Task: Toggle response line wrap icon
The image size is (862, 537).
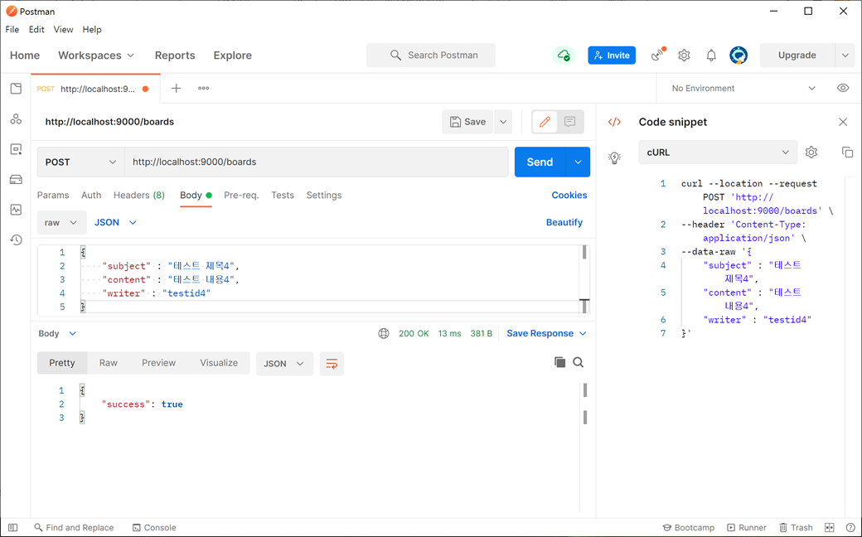Action: tap(332, 363)
